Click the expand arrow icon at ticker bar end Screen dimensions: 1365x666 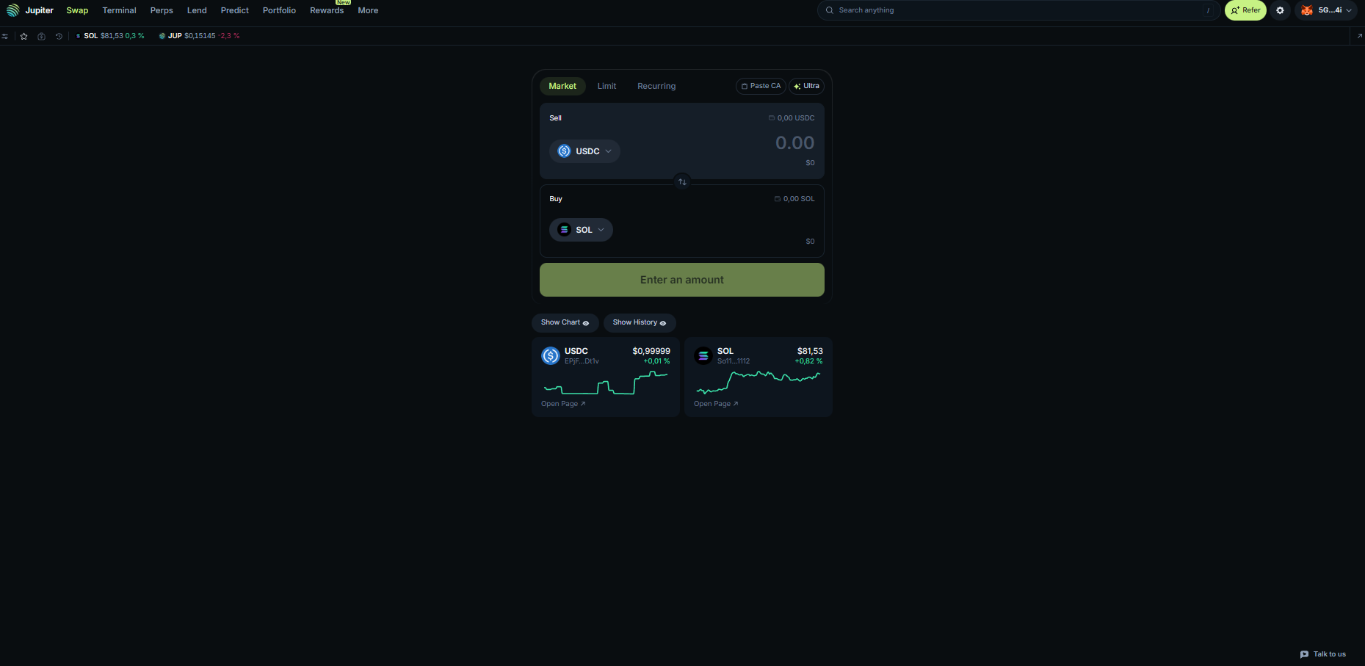pos(1359,36)
